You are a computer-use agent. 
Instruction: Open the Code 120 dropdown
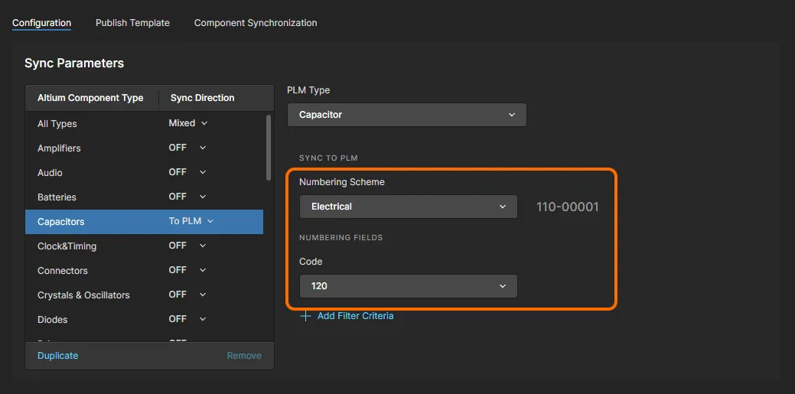point(409,286)
